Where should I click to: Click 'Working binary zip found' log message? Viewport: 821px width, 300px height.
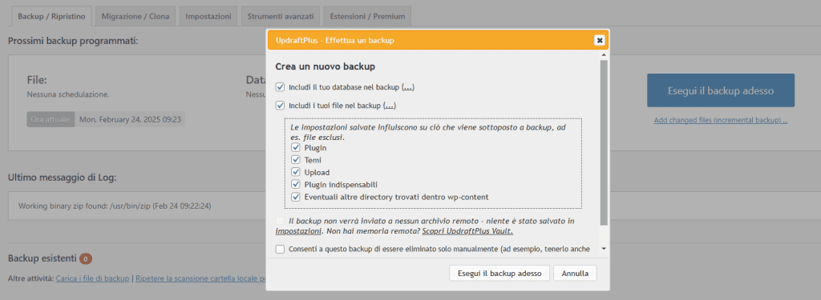[x=115, y=206]
